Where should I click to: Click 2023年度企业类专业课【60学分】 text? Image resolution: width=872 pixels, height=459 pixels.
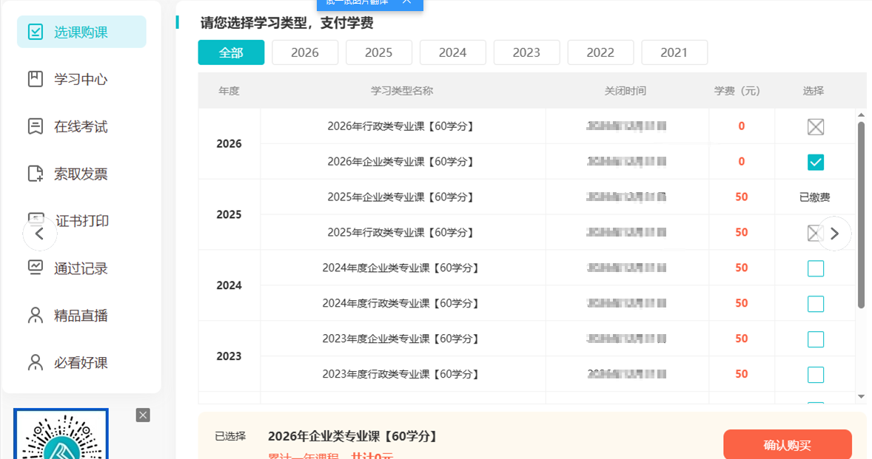[x=401, y=339]
